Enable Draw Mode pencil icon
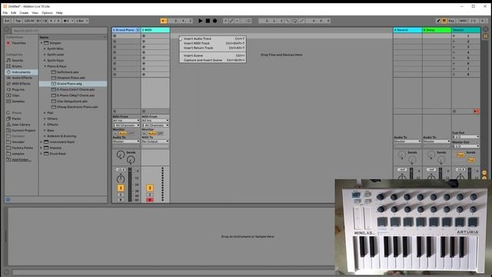This screenshot has width=492, height=277. coord(438,21)
